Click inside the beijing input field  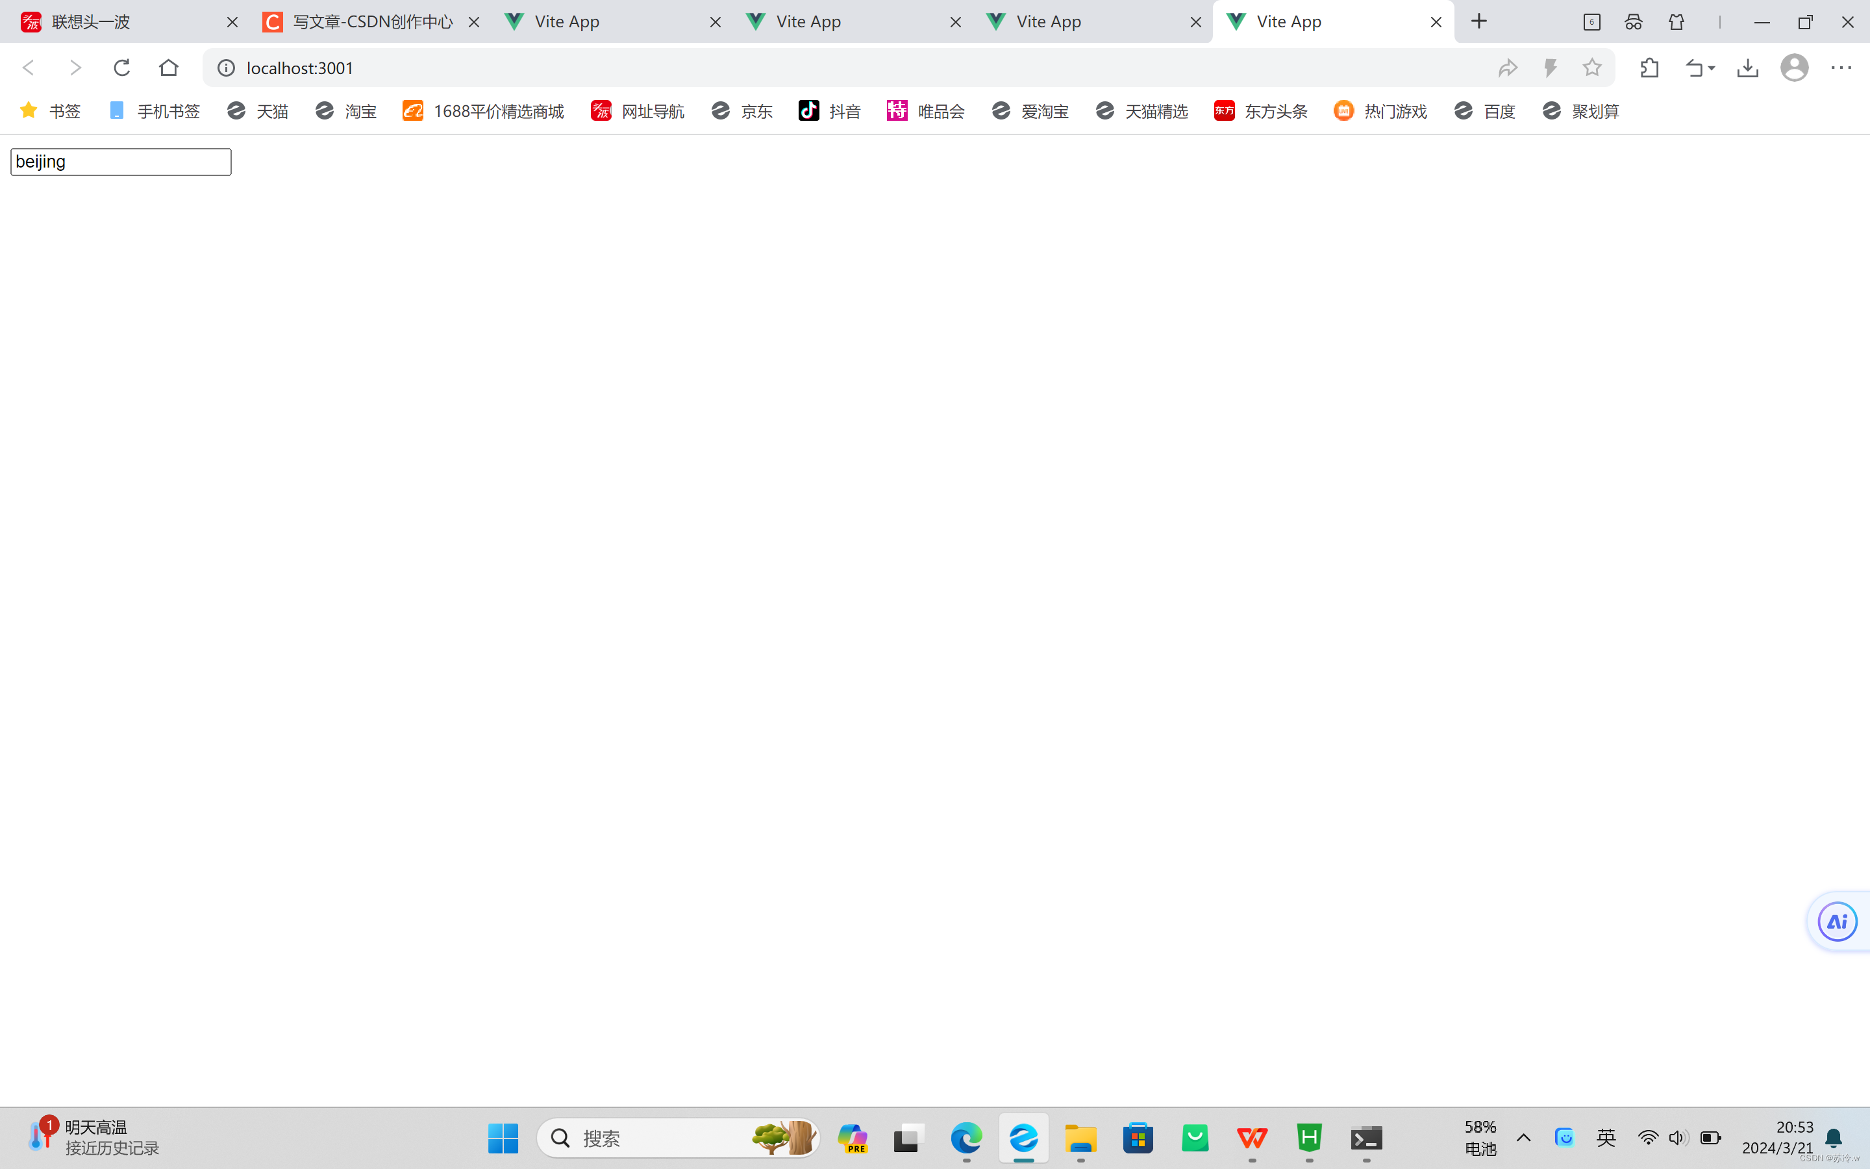(119, 161)
